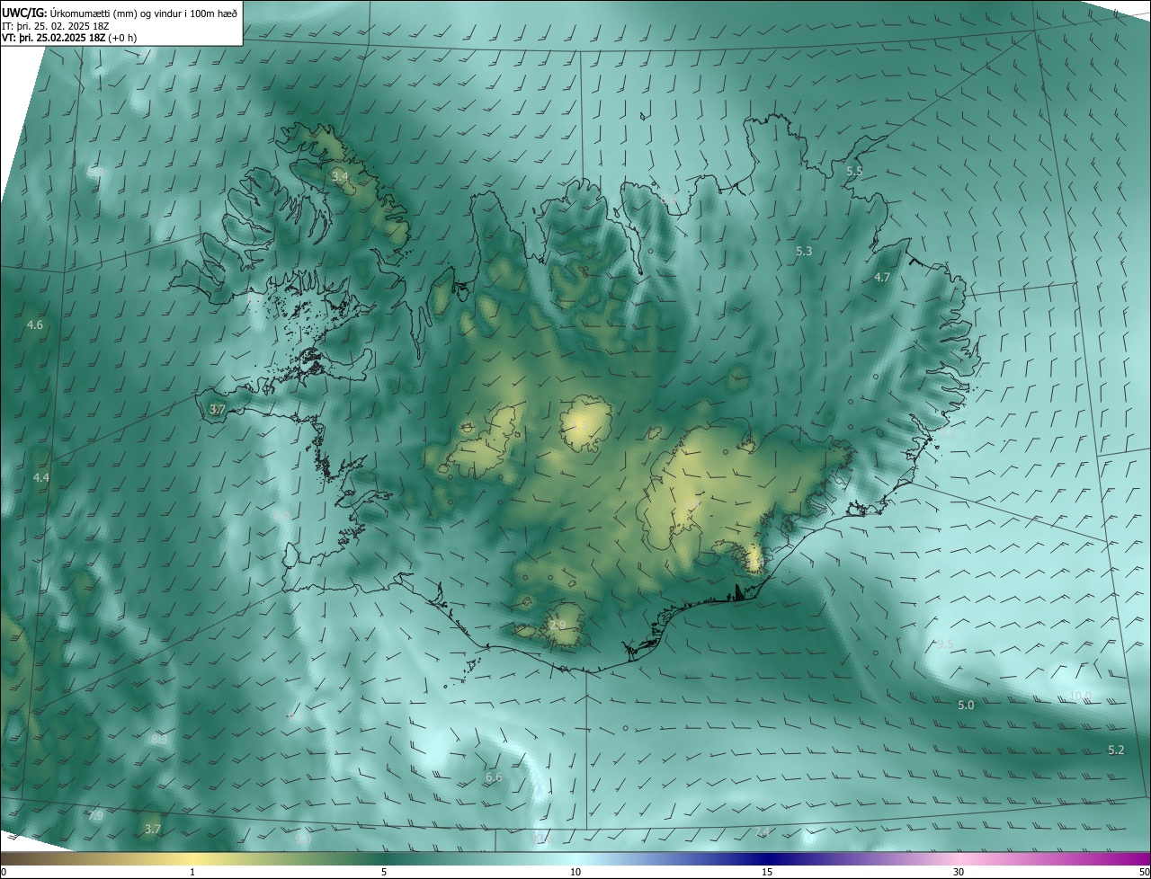Click the 5.5 value off the northeast coast
This screenshot has width=1151, height=879.
click(x=854, y=171)
